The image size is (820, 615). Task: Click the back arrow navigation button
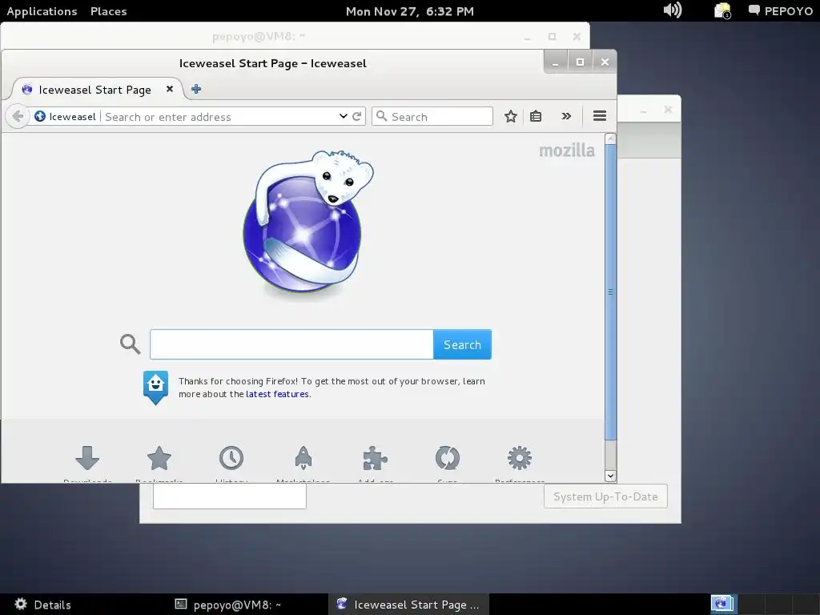click(x=18, y=116)
